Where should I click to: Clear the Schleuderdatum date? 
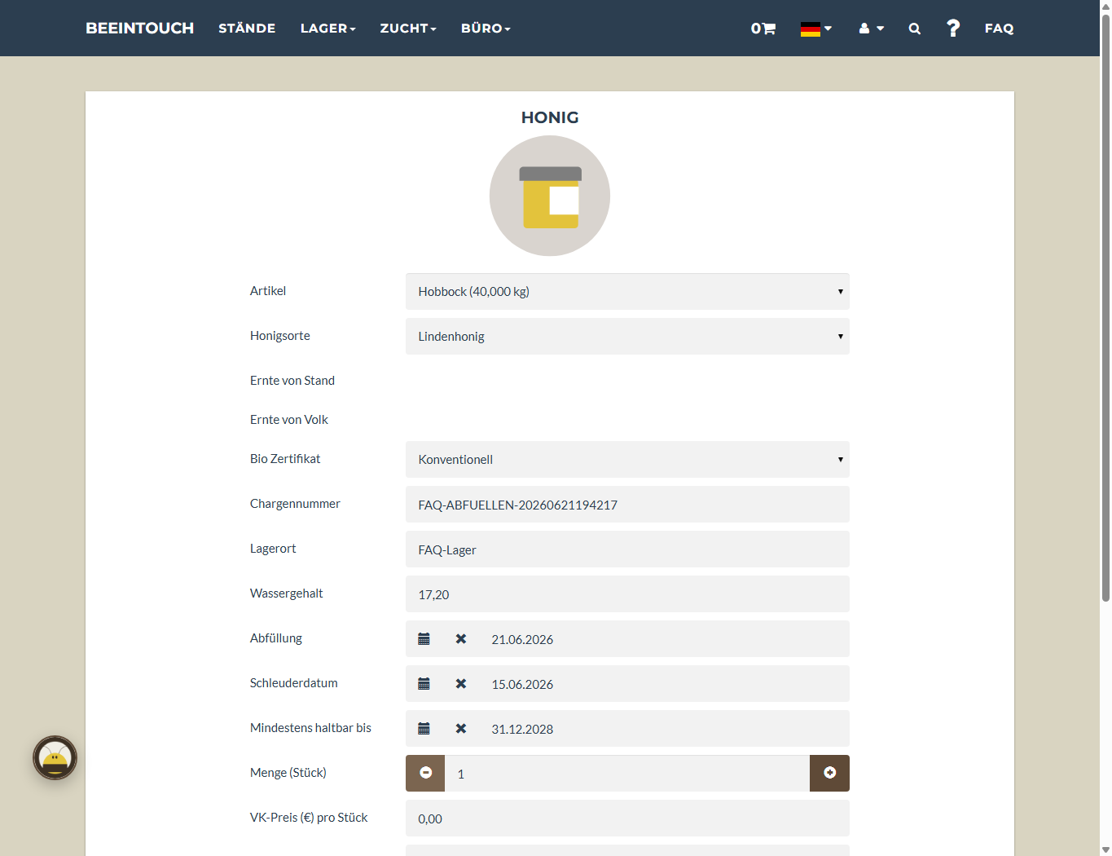click(461, 684)
